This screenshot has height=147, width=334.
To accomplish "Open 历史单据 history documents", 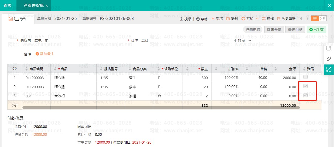I will [286, 19].
